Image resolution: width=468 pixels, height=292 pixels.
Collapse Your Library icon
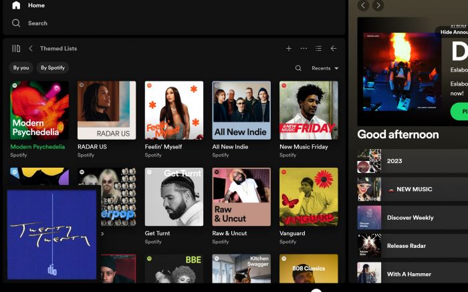coord(16,48)
